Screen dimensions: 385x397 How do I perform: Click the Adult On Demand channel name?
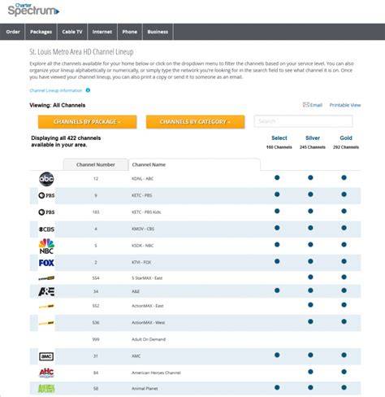(149, 339)
